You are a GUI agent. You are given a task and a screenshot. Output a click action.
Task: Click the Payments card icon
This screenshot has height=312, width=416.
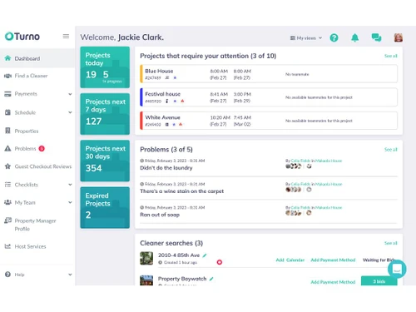tap(7, 94)
